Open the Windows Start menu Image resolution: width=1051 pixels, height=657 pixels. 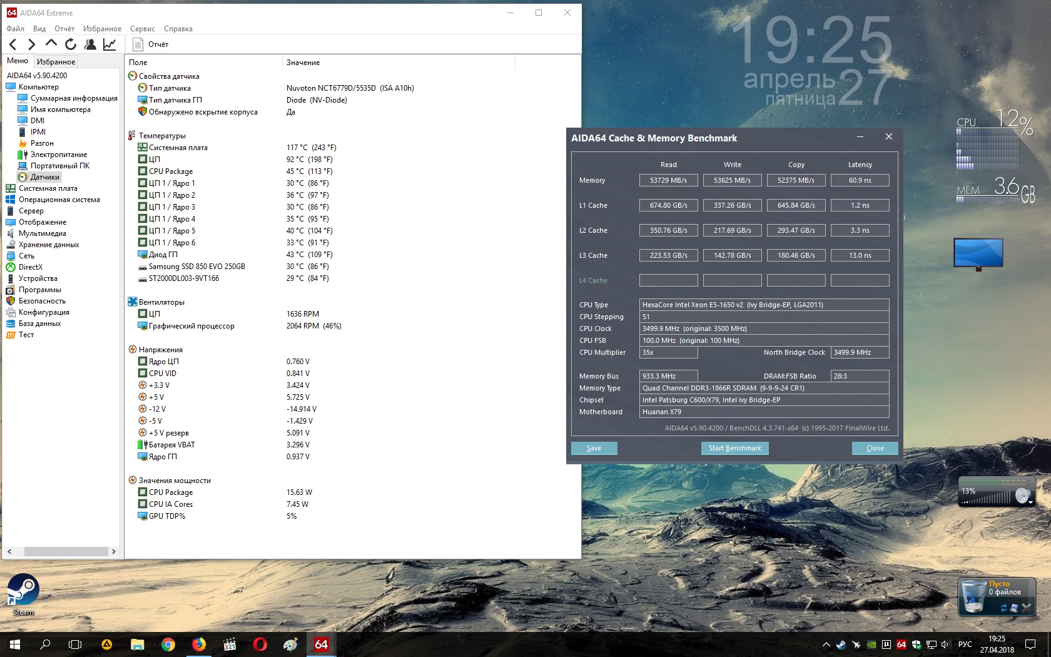(x=15, y=644)
